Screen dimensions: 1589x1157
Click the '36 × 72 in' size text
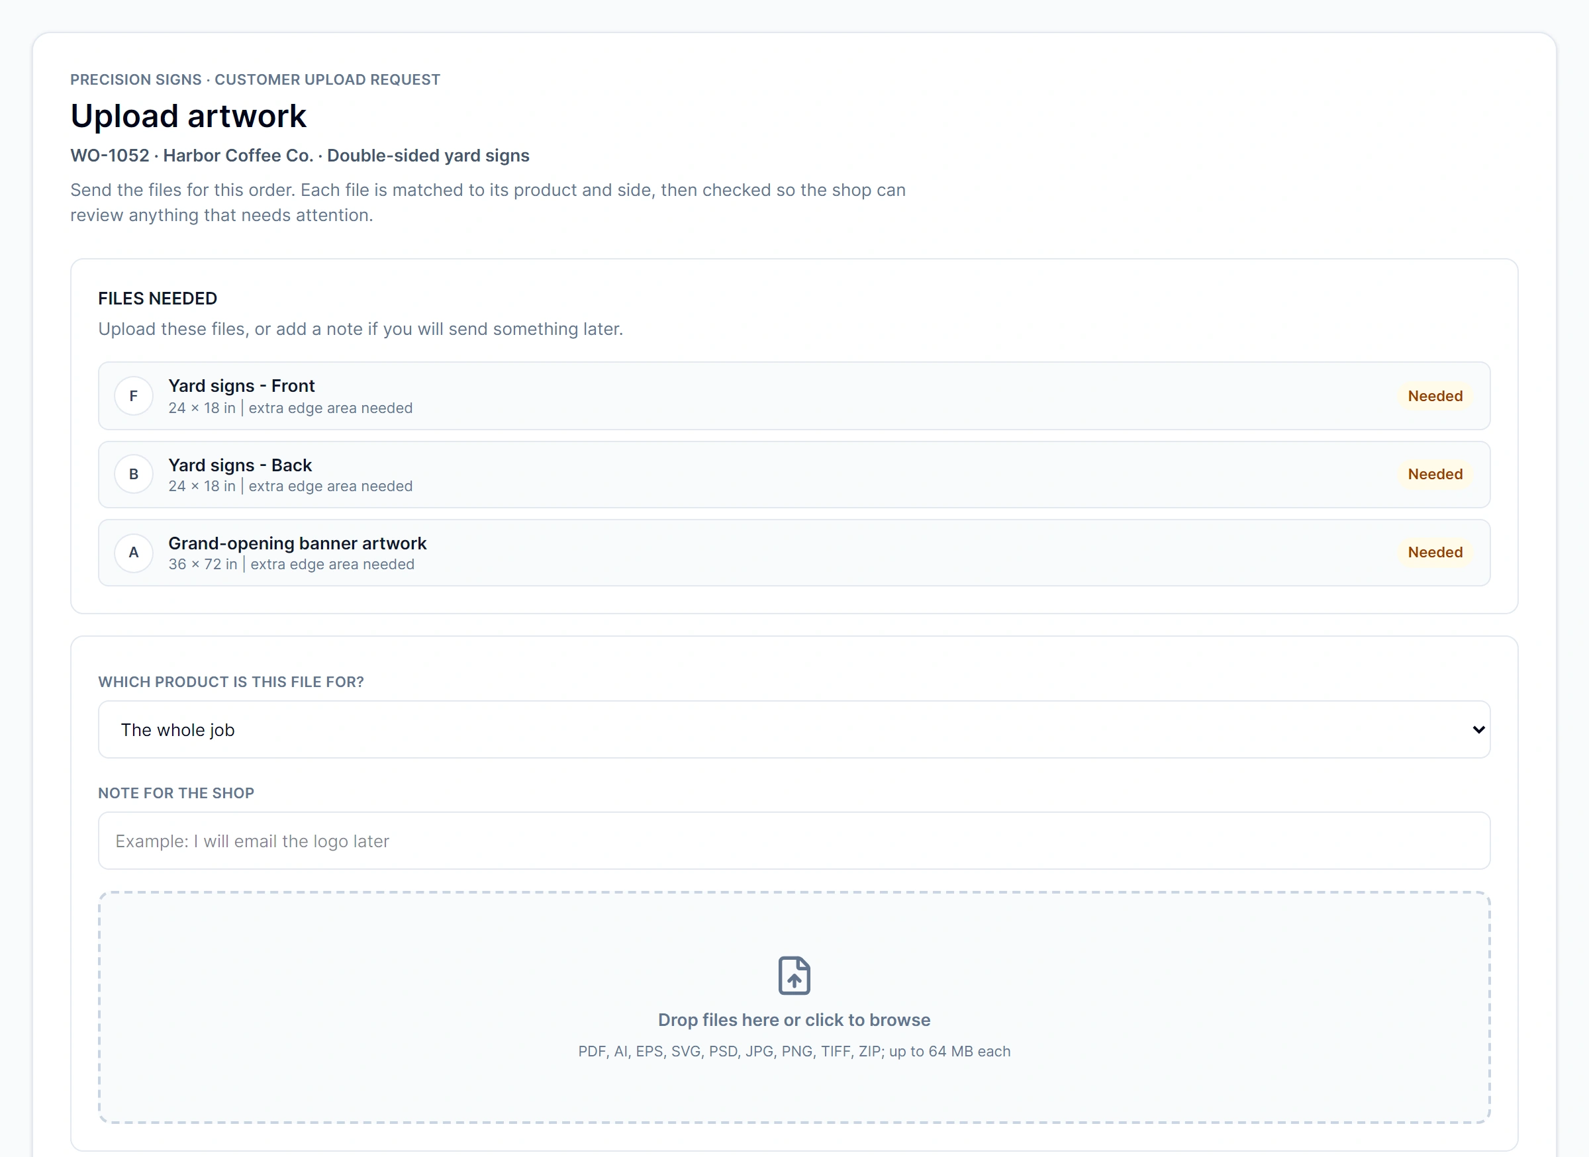(x=203, y=565)
